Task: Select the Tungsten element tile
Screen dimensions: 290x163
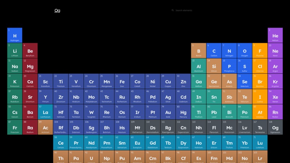Action: (91, 112)
